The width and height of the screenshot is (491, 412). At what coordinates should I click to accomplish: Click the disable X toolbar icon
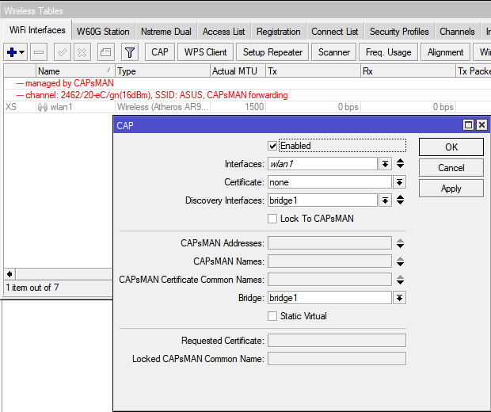[x=82, y=52]
